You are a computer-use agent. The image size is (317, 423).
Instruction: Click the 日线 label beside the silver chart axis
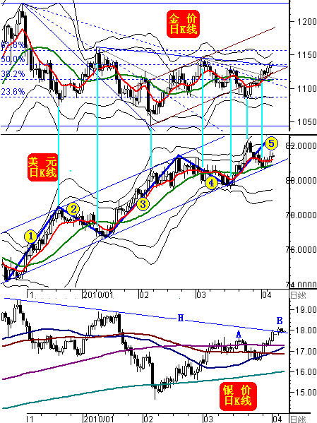pyautogui.click(x=298, y=419)
